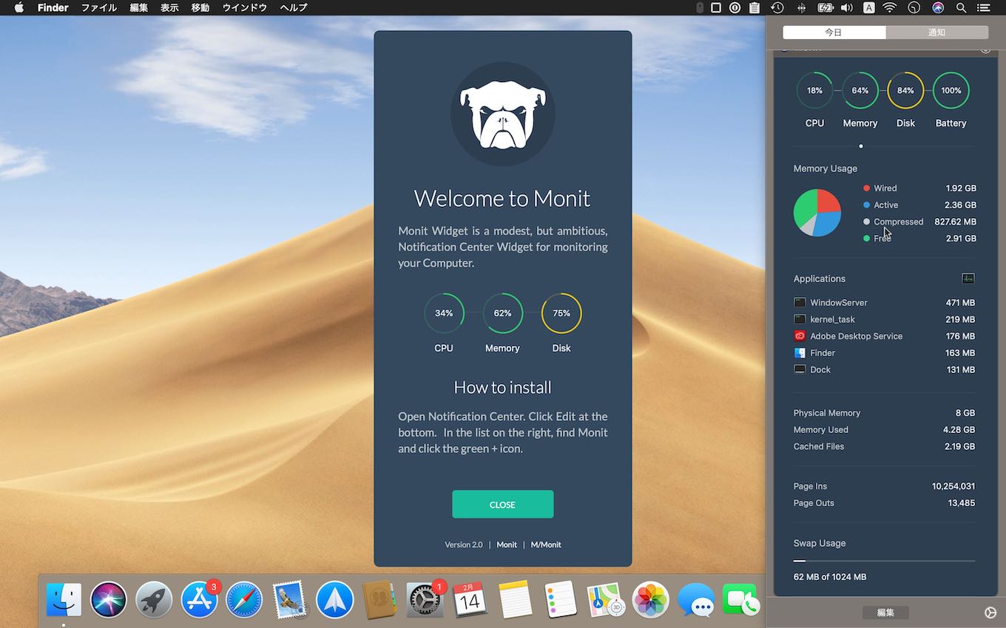Open Finder from the Dock
The image size is (1006, 628).
(64, 600)
